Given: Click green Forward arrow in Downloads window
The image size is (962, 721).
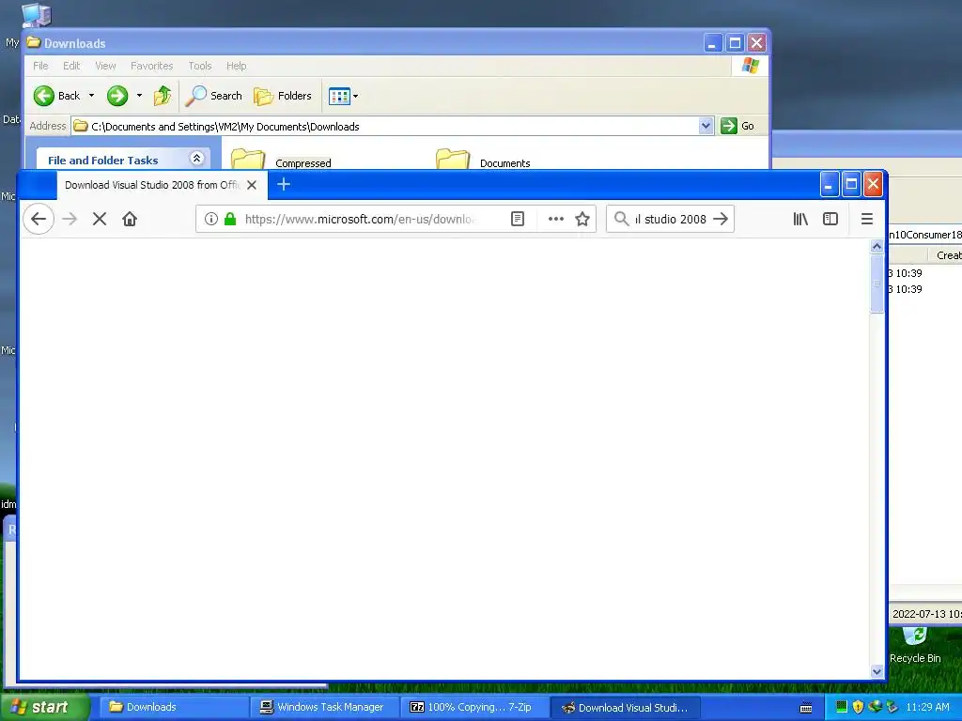Looking at the screenshot, I should click(x=117, y=96).
